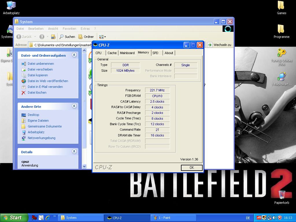This screenshot has width=296, height=222.
Task: Switch to the SPD tab in CPU-Z
Action: tap(155, 53)
